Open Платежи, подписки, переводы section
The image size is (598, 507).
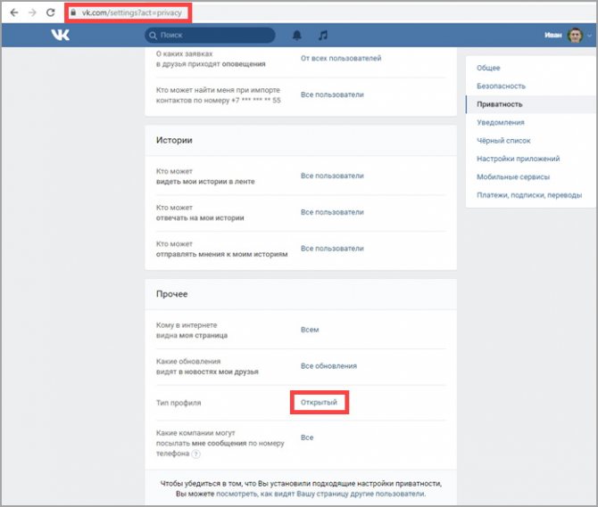tap(529, 195)
